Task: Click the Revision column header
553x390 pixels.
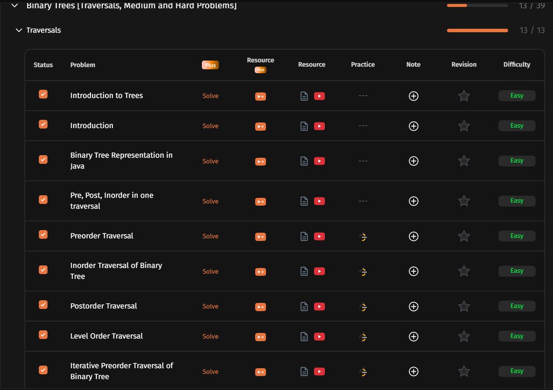Action: [464, 64]
